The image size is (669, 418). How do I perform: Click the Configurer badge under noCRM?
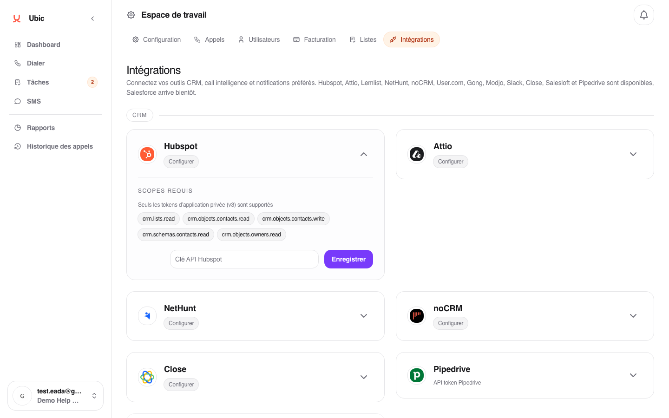pos(450,323)
